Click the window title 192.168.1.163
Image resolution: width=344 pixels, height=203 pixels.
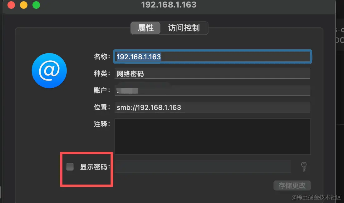tap(169, 5)
